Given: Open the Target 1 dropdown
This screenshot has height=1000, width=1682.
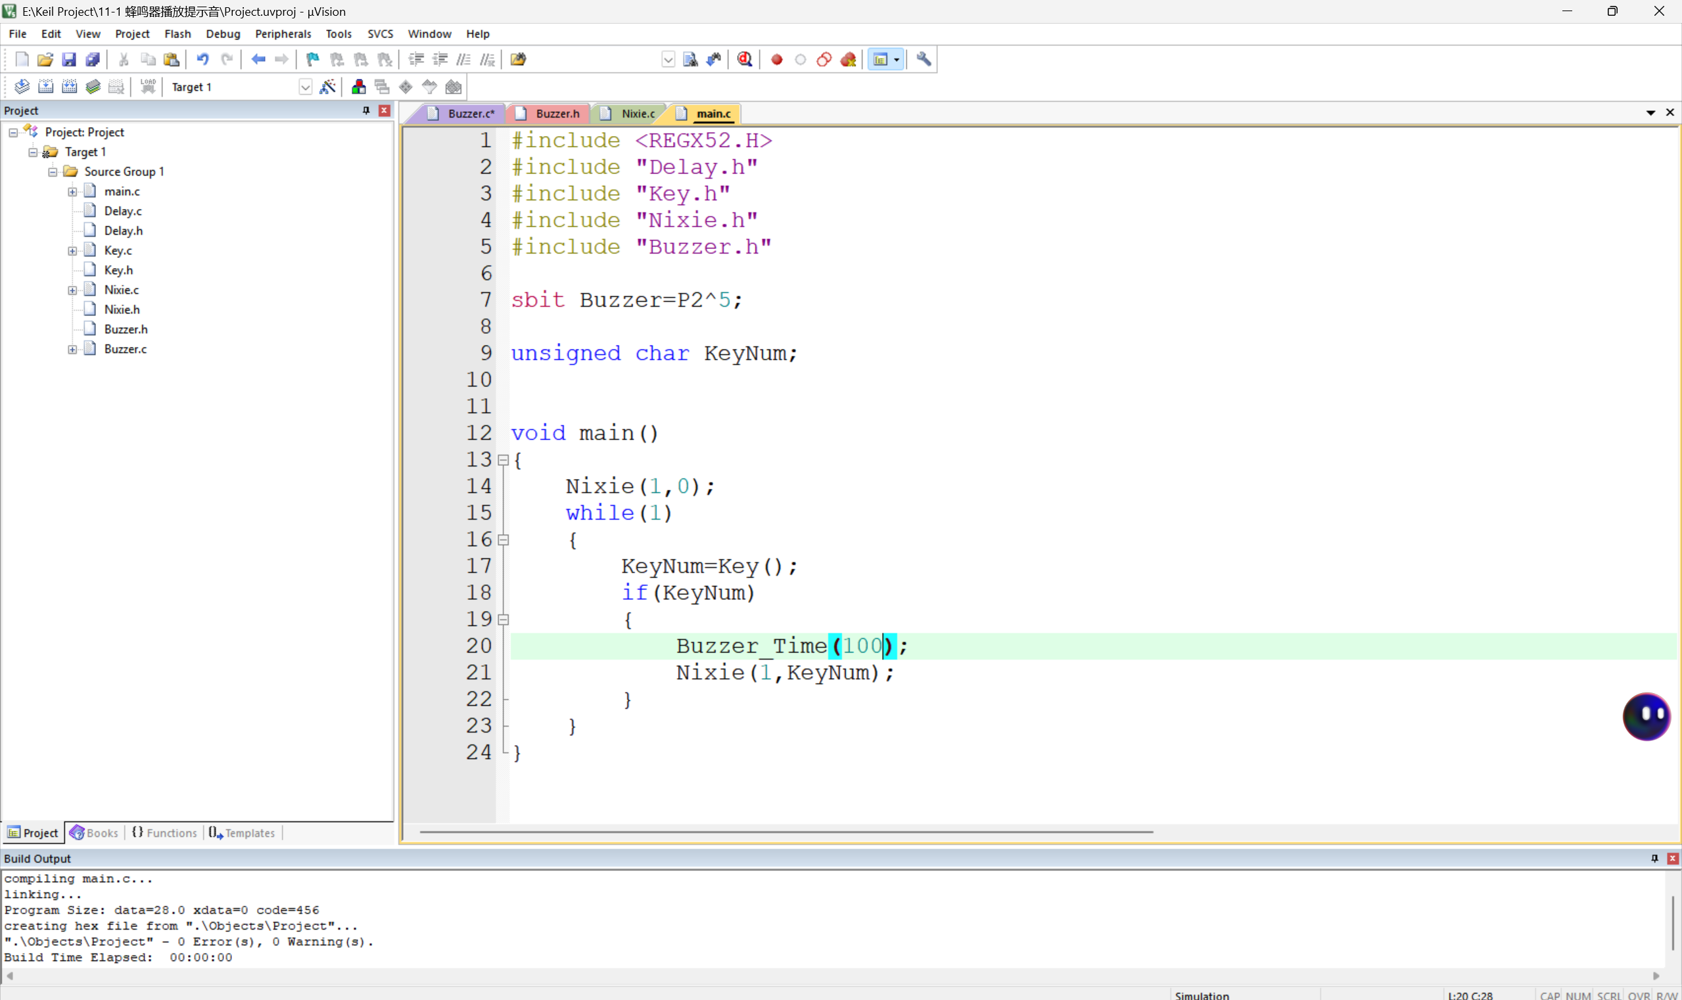Looking at the screenshot, I should [x=305, y=87].
